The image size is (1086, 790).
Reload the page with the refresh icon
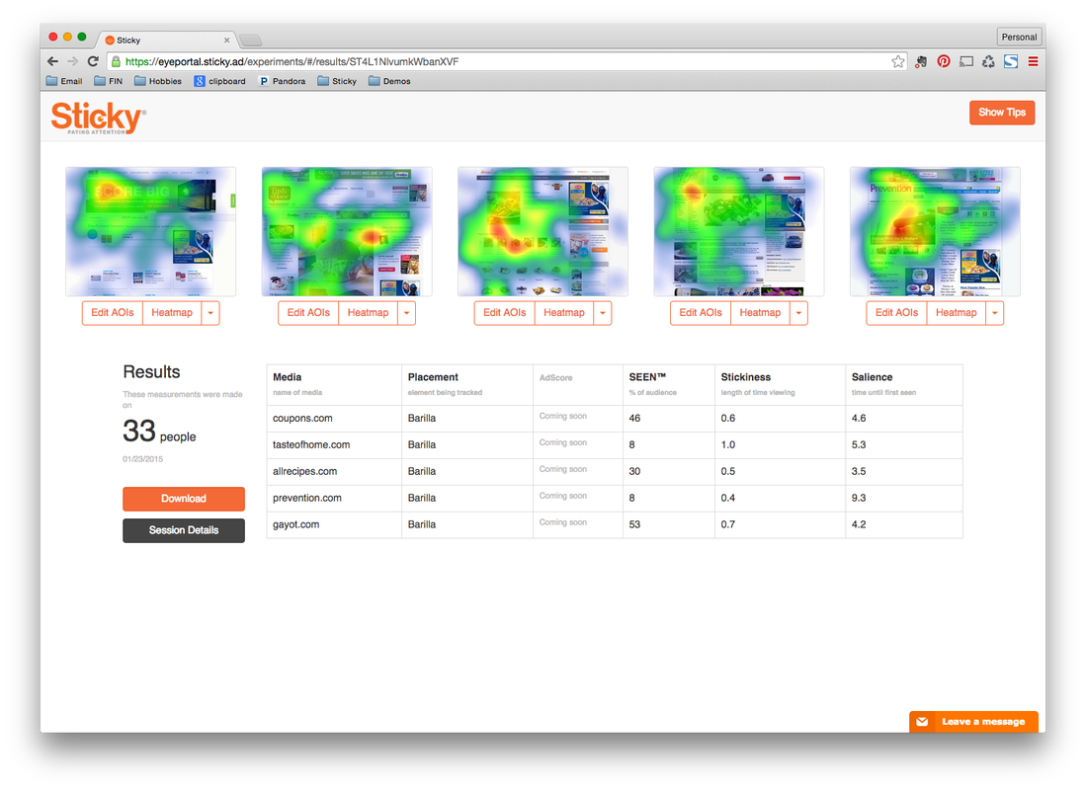(93, 61)
